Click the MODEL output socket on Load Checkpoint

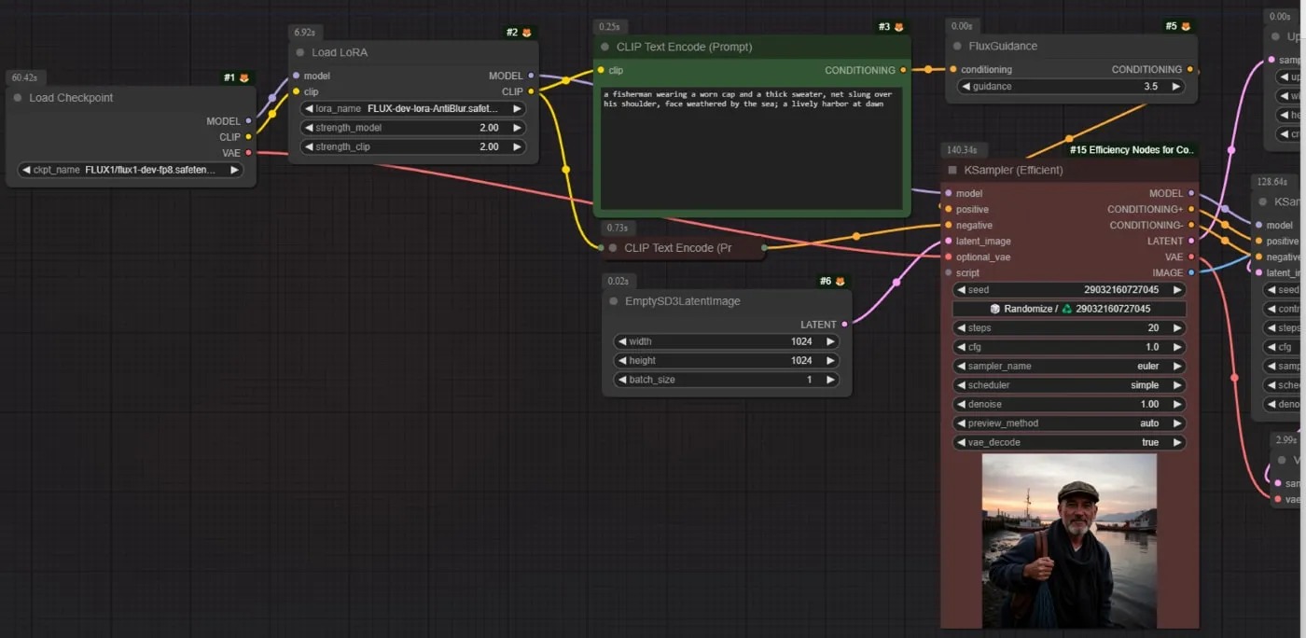click(x=248, y=121)
